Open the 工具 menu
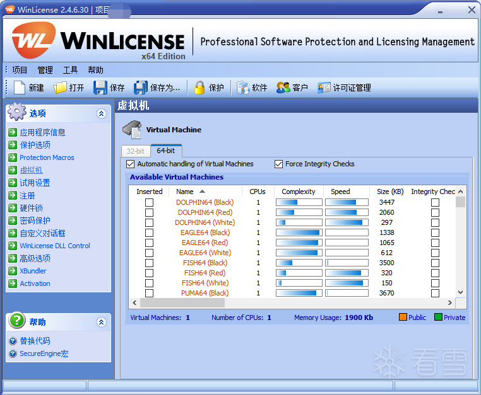The width and height of the screenshot is (481, 395). click(70, 70)
